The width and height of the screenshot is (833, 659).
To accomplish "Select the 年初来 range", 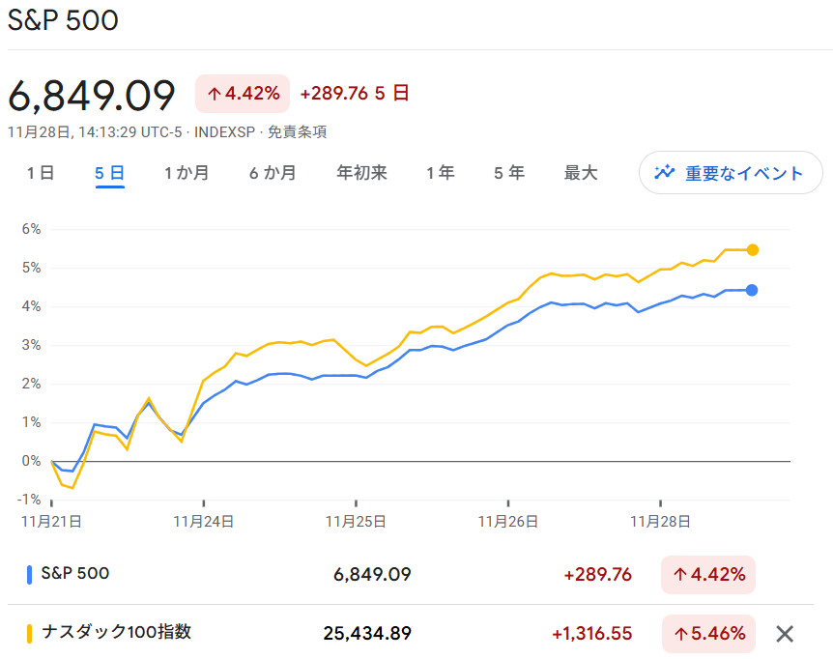I will click(x=361, y=172).
